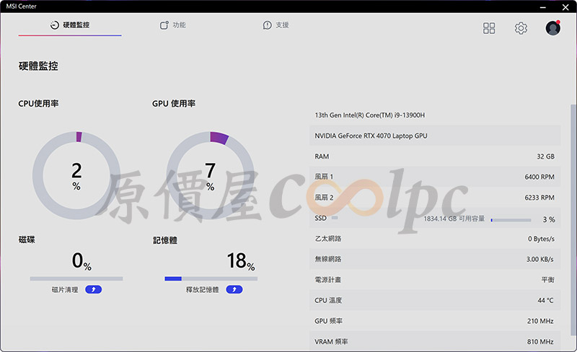Open the 硬體監控 hardware monitoring tab
Screen dimensions: 577x352
70,25
